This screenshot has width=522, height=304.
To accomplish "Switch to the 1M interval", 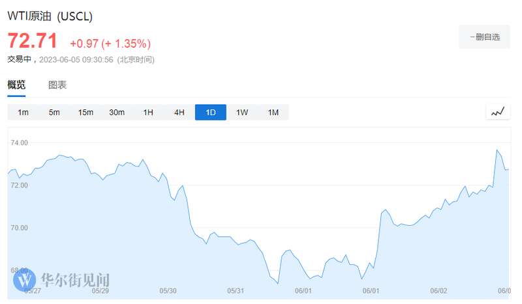I will [x=273, y=113].
